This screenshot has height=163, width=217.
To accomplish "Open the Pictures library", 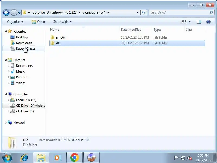I will (22, 77).
